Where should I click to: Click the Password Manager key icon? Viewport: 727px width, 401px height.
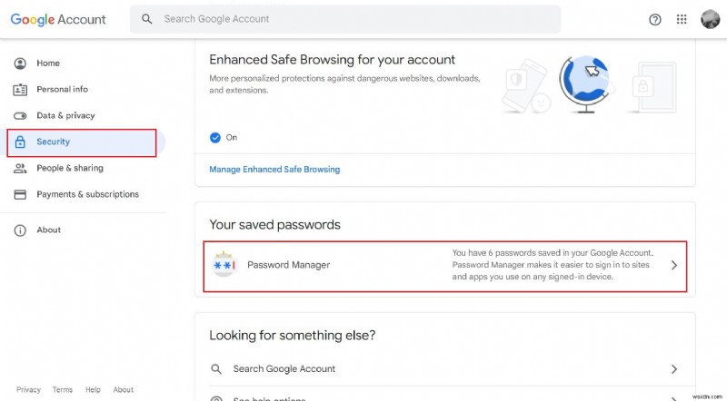224,265
